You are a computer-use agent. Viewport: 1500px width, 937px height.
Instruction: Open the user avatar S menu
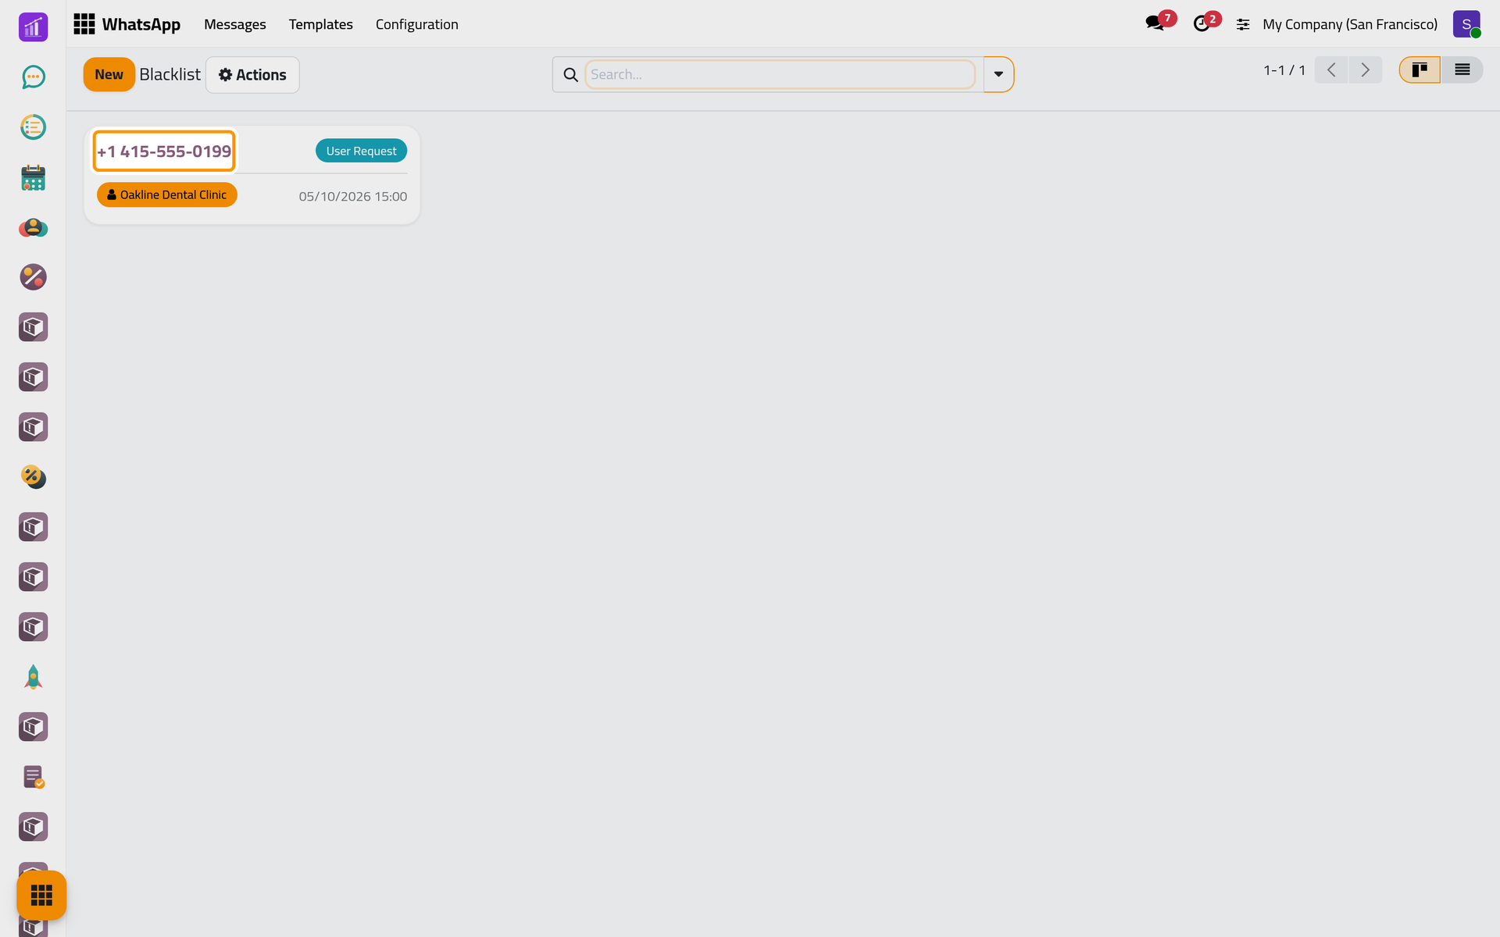(x=1466, y=24)
